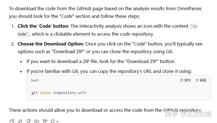This screenshot has height=123, width=217.
Task: Click the 知乎 @北方的郎 watermark
Action: (188, 114)
